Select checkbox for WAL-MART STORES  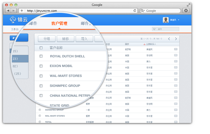coord(41,76)
